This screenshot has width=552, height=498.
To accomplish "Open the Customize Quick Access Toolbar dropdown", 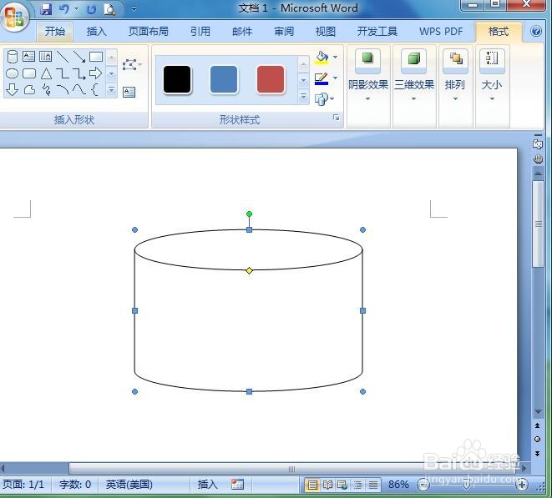I will click(134, 9).
